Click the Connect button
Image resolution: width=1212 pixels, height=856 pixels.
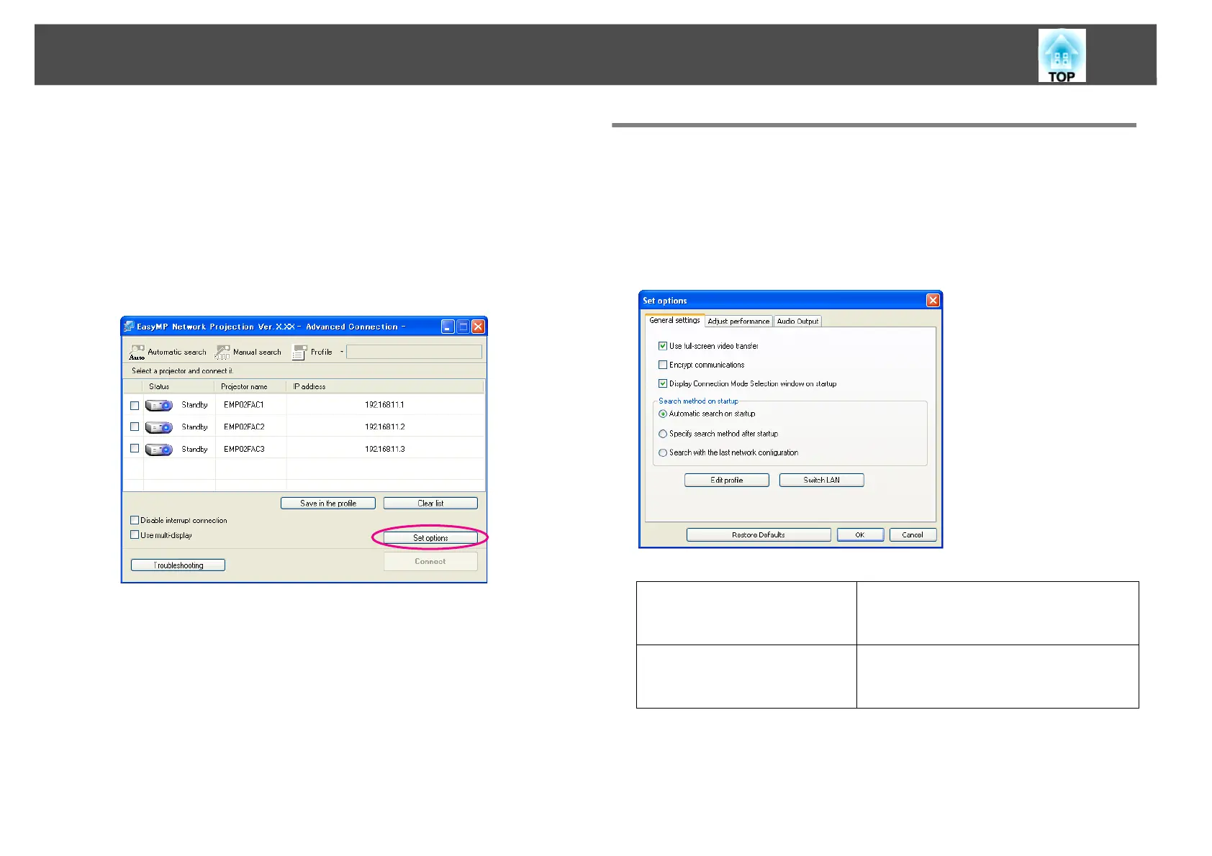click(x=430, y=562)
